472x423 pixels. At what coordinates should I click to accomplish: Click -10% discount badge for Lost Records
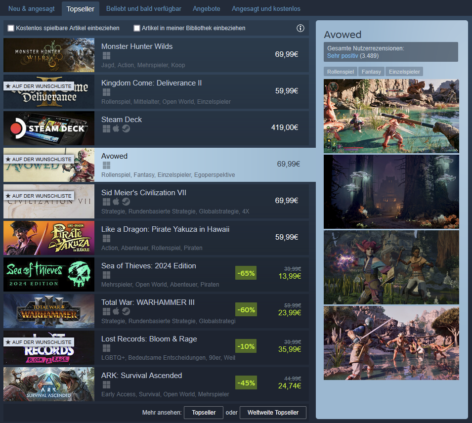pos(246,346)
